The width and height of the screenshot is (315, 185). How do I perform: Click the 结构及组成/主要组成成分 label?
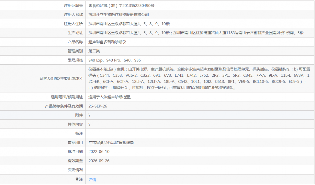click(61, 78)
